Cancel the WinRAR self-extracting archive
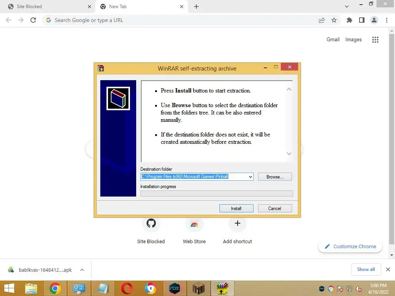The height and width of the screenshot is (296, 395). [x=275, y=209]
